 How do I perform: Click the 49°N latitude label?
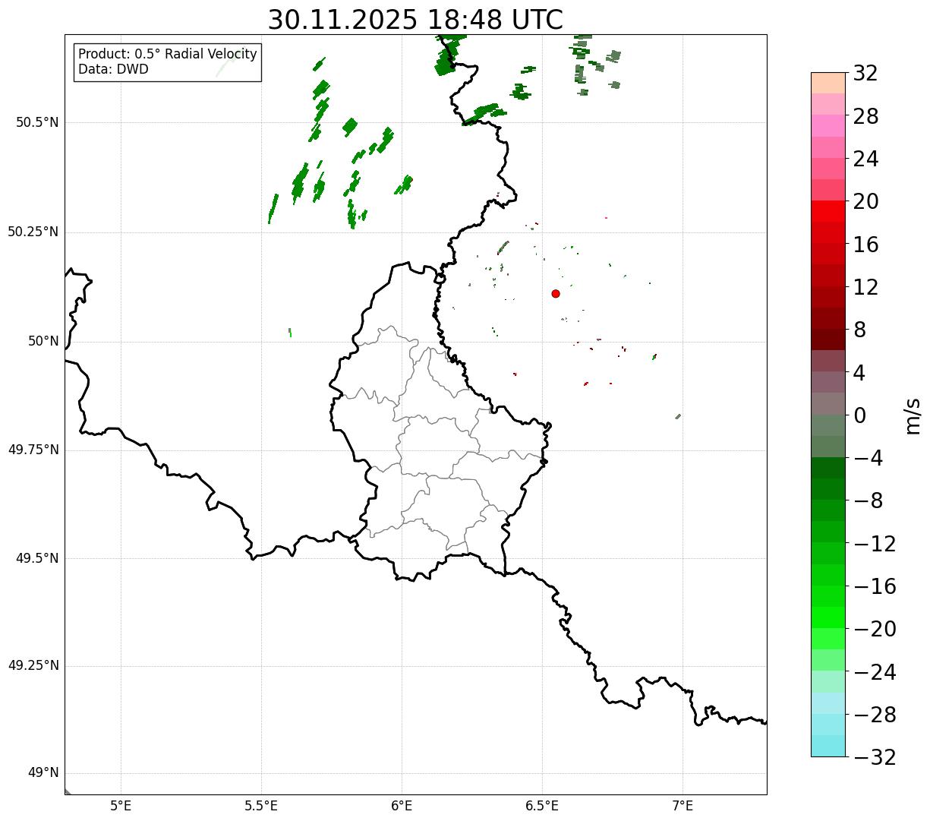point(43,773)
